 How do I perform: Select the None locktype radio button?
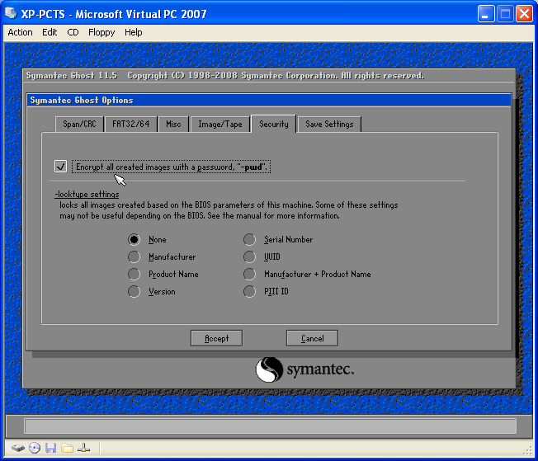click(134, 239)
